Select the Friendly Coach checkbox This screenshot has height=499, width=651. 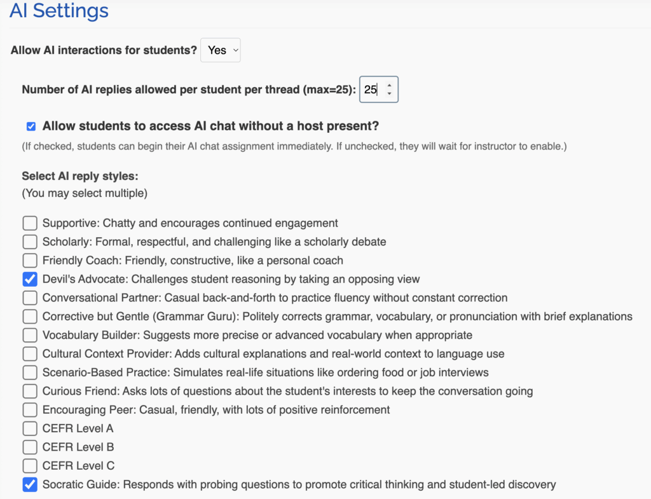coord(30,260)
